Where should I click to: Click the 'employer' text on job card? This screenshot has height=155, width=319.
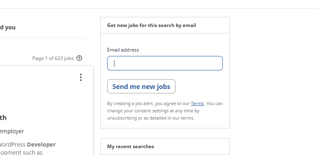point(12,131)
